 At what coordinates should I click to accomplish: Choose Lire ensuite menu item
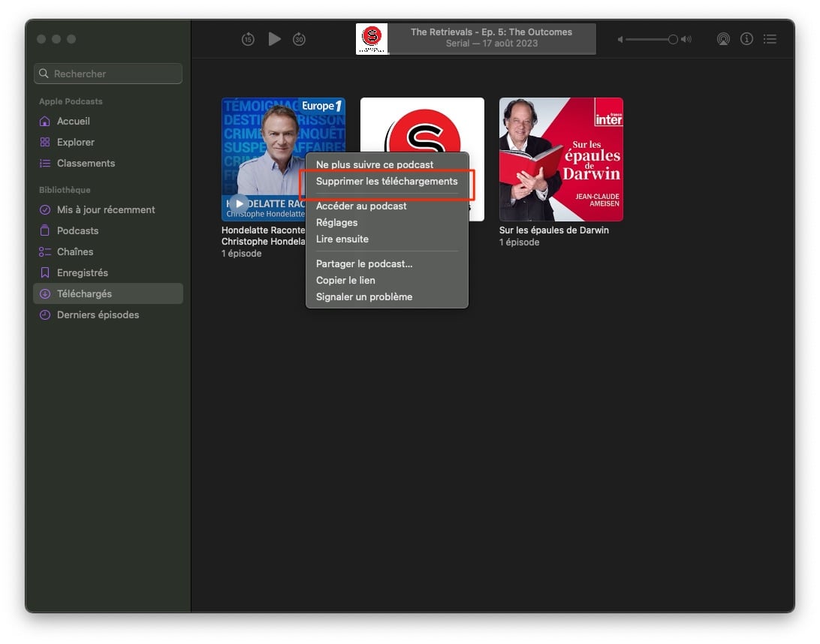click(387, 239)
